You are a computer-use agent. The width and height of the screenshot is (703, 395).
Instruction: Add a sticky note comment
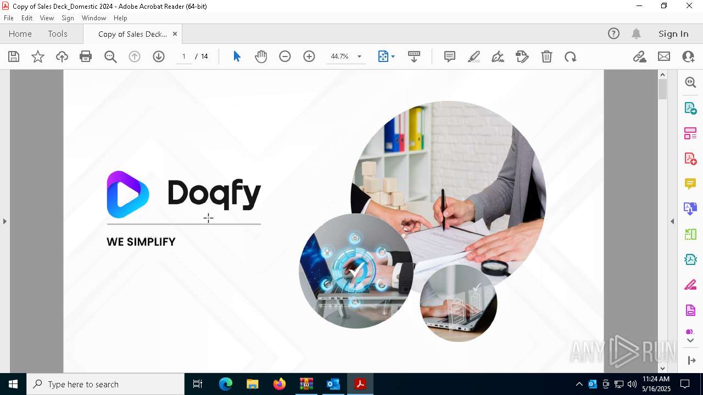(450, 57)
